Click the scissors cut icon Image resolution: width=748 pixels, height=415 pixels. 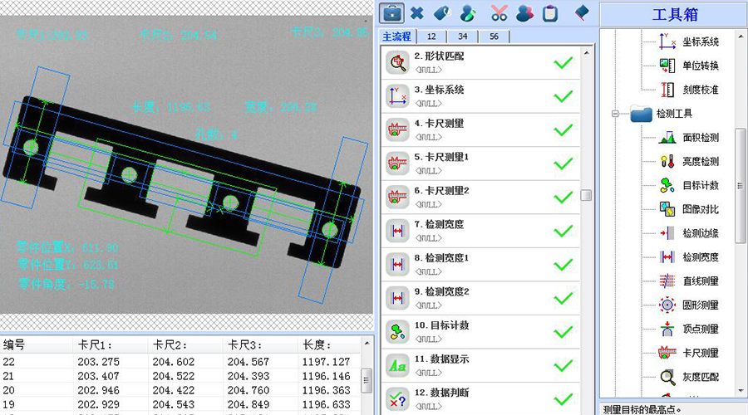tap(499, 12)
